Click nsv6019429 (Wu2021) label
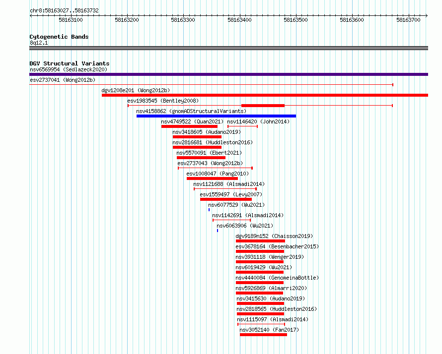The image size is (442, 354). (264, 267)
